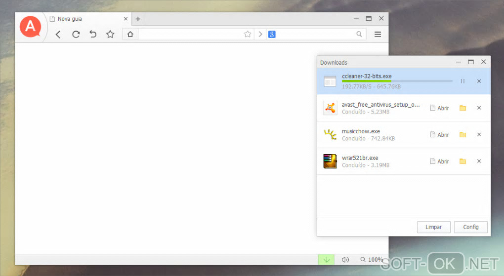
Task: Click the red Avant browser logo
Action: [x=30, y=26]
